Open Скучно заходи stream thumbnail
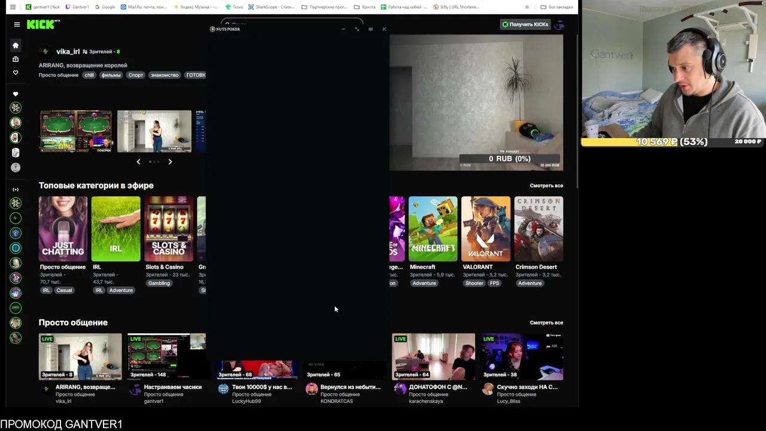Screen dimensions: 766x431 522,357
